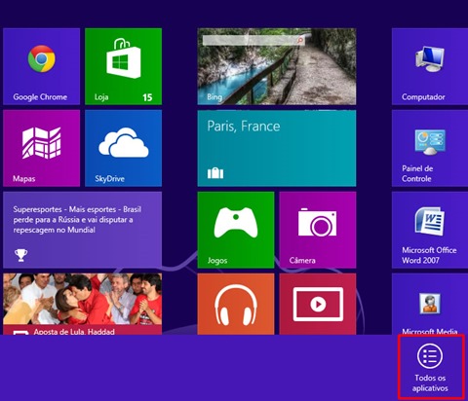Open the SkyDrive cloud tile

(x=123, y=148)
